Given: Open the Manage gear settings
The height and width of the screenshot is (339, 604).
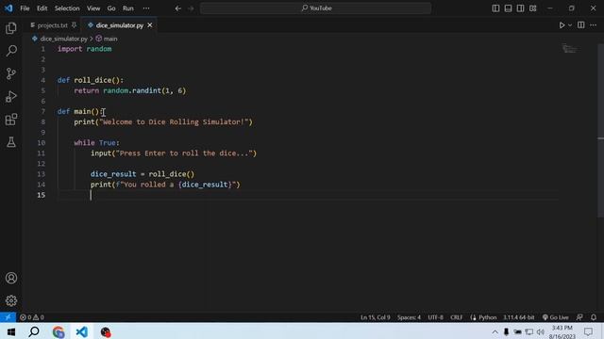Looking at the screenshot, I should [11, 300].
